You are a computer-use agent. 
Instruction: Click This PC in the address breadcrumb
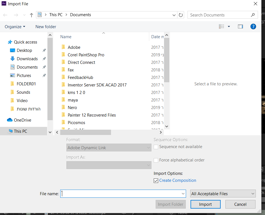(x=56, y=15)
